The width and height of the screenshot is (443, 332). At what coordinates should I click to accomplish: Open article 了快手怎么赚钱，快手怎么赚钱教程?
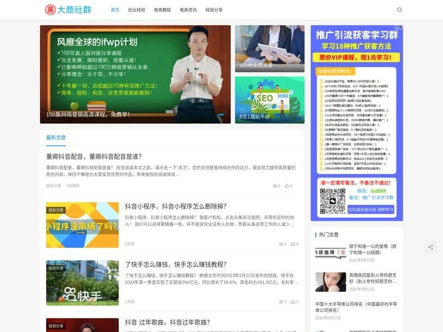(x=176, y=264)
